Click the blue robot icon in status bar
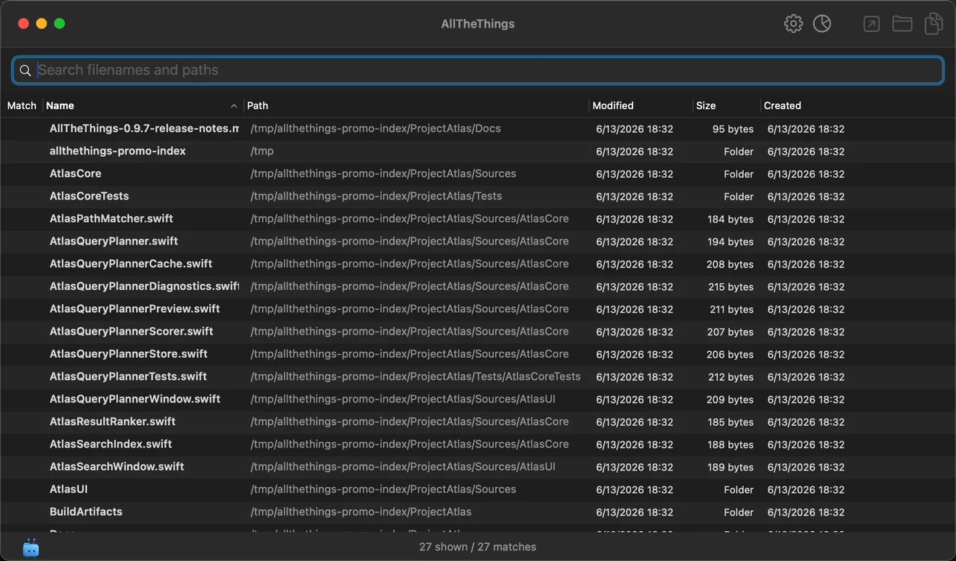 pos(31,548)
